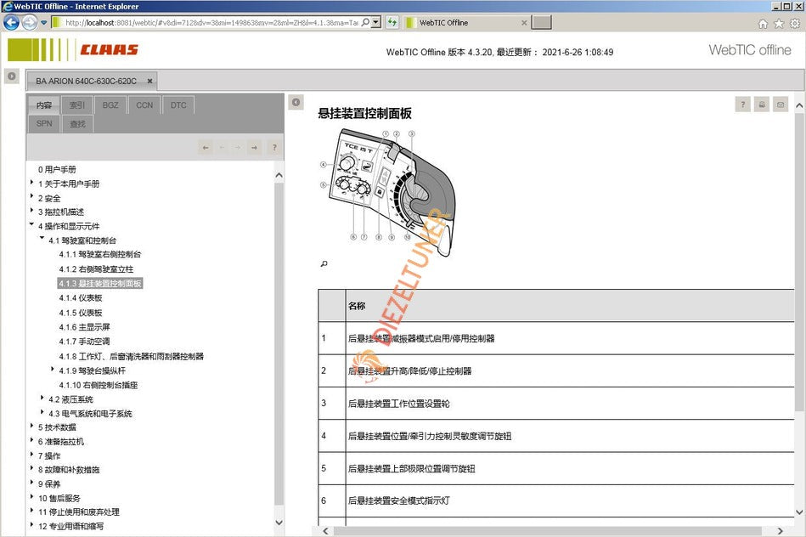Screen dimensions: 806x537
Task: Expand 4.1.9 驾驶台操纵杆 node
Action: 53,369
